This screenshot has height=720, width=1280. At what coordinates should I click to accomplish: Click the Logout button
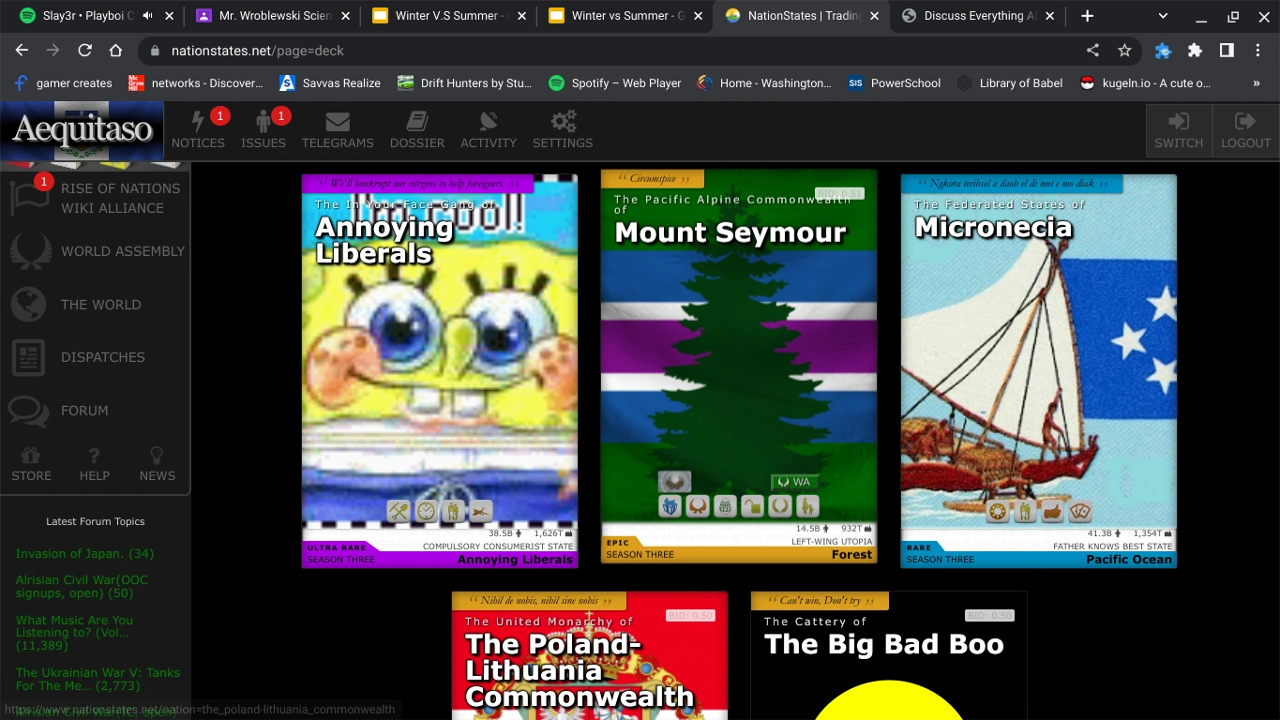click(1245, 129)
